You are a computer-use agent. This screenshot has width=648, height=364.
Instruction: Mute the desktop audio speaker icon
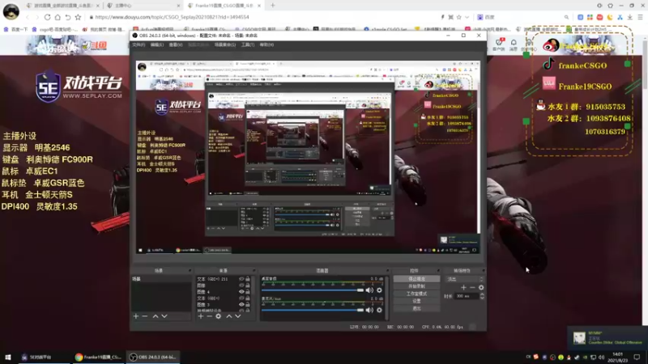(369, 290)
